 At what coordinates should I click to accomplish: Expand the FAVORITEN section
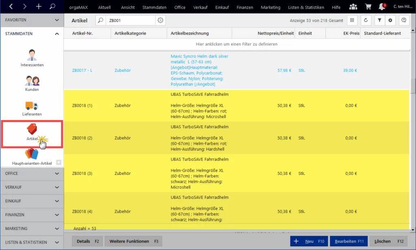coord(32,20)
